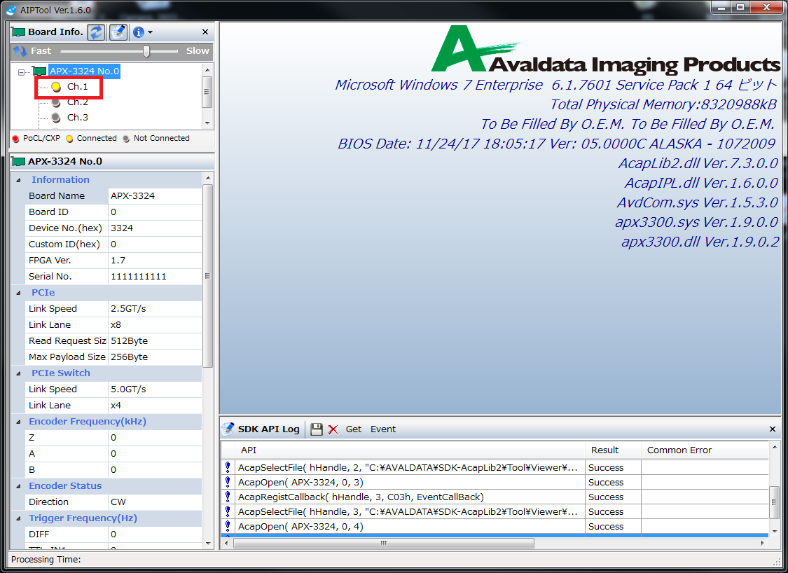Click the Link Lane value x8
The height and width of the screenshot is (573, 788).
point(155,325)
